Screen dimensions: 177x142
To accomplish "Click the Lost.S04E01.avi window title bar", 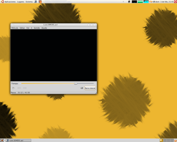I will tap(50, 25).
